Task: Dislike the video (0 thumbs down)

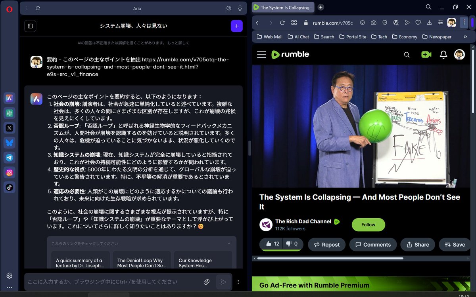Action: tap(292, 244)
